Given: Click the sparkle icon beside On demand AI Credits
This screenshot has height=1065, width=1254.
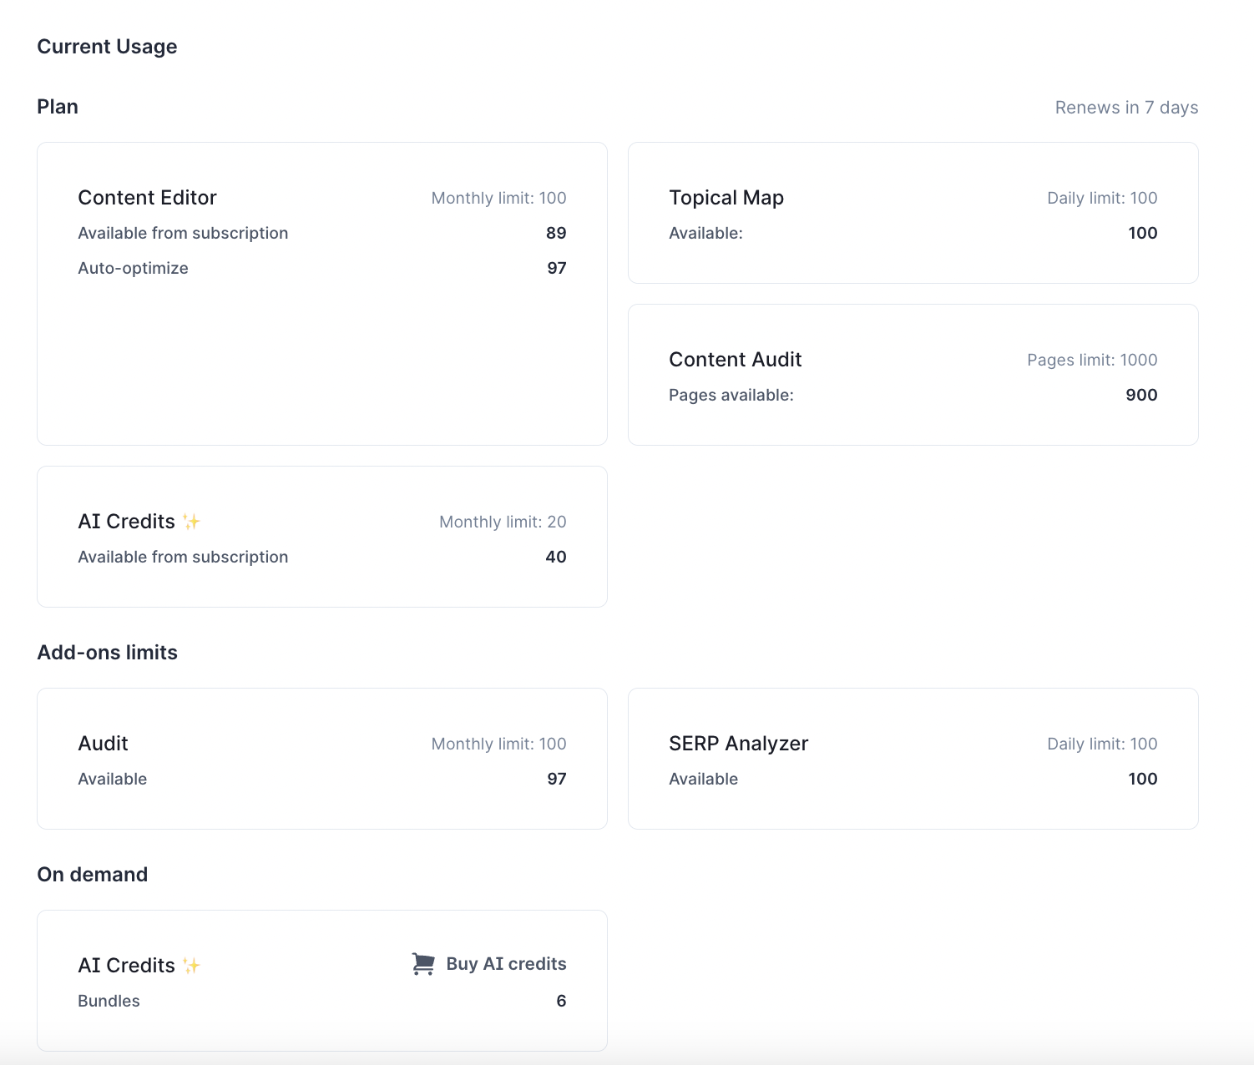Looking at the screenshot, I should point(191,966).
